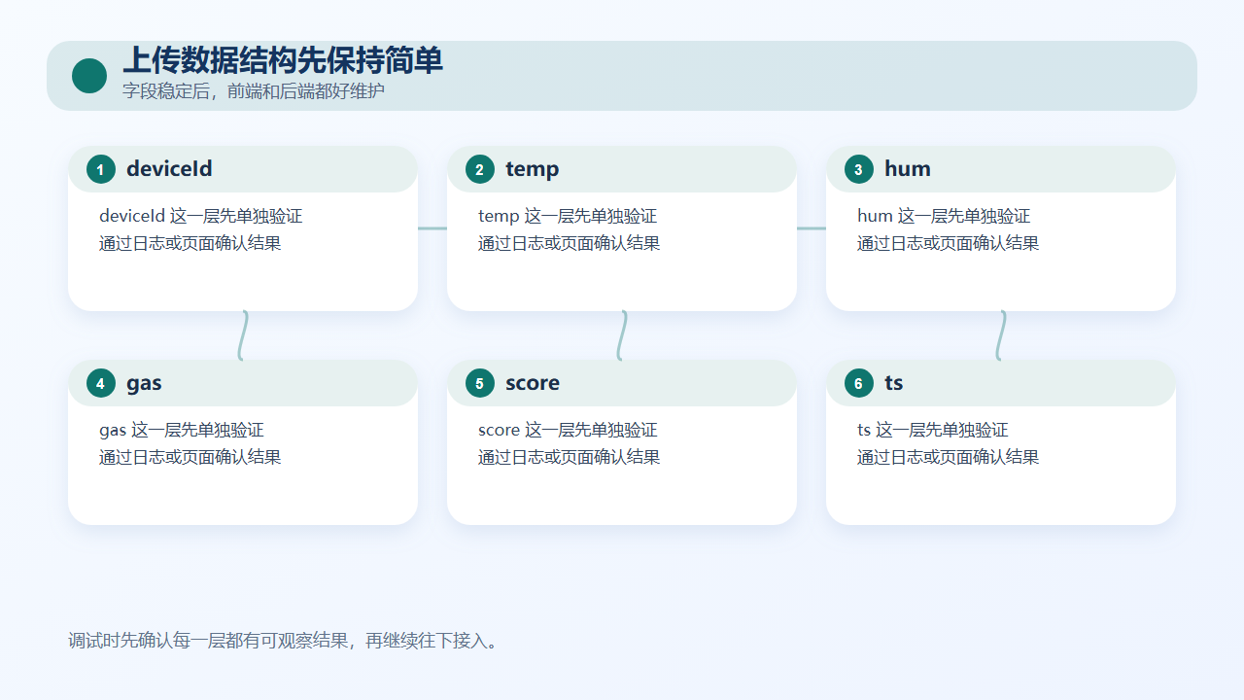Click '通过日志或页面确认结果' in the score card
The width and height of the screenshot is (1244, 700).
pyautogui.click(x=570, y=457)
